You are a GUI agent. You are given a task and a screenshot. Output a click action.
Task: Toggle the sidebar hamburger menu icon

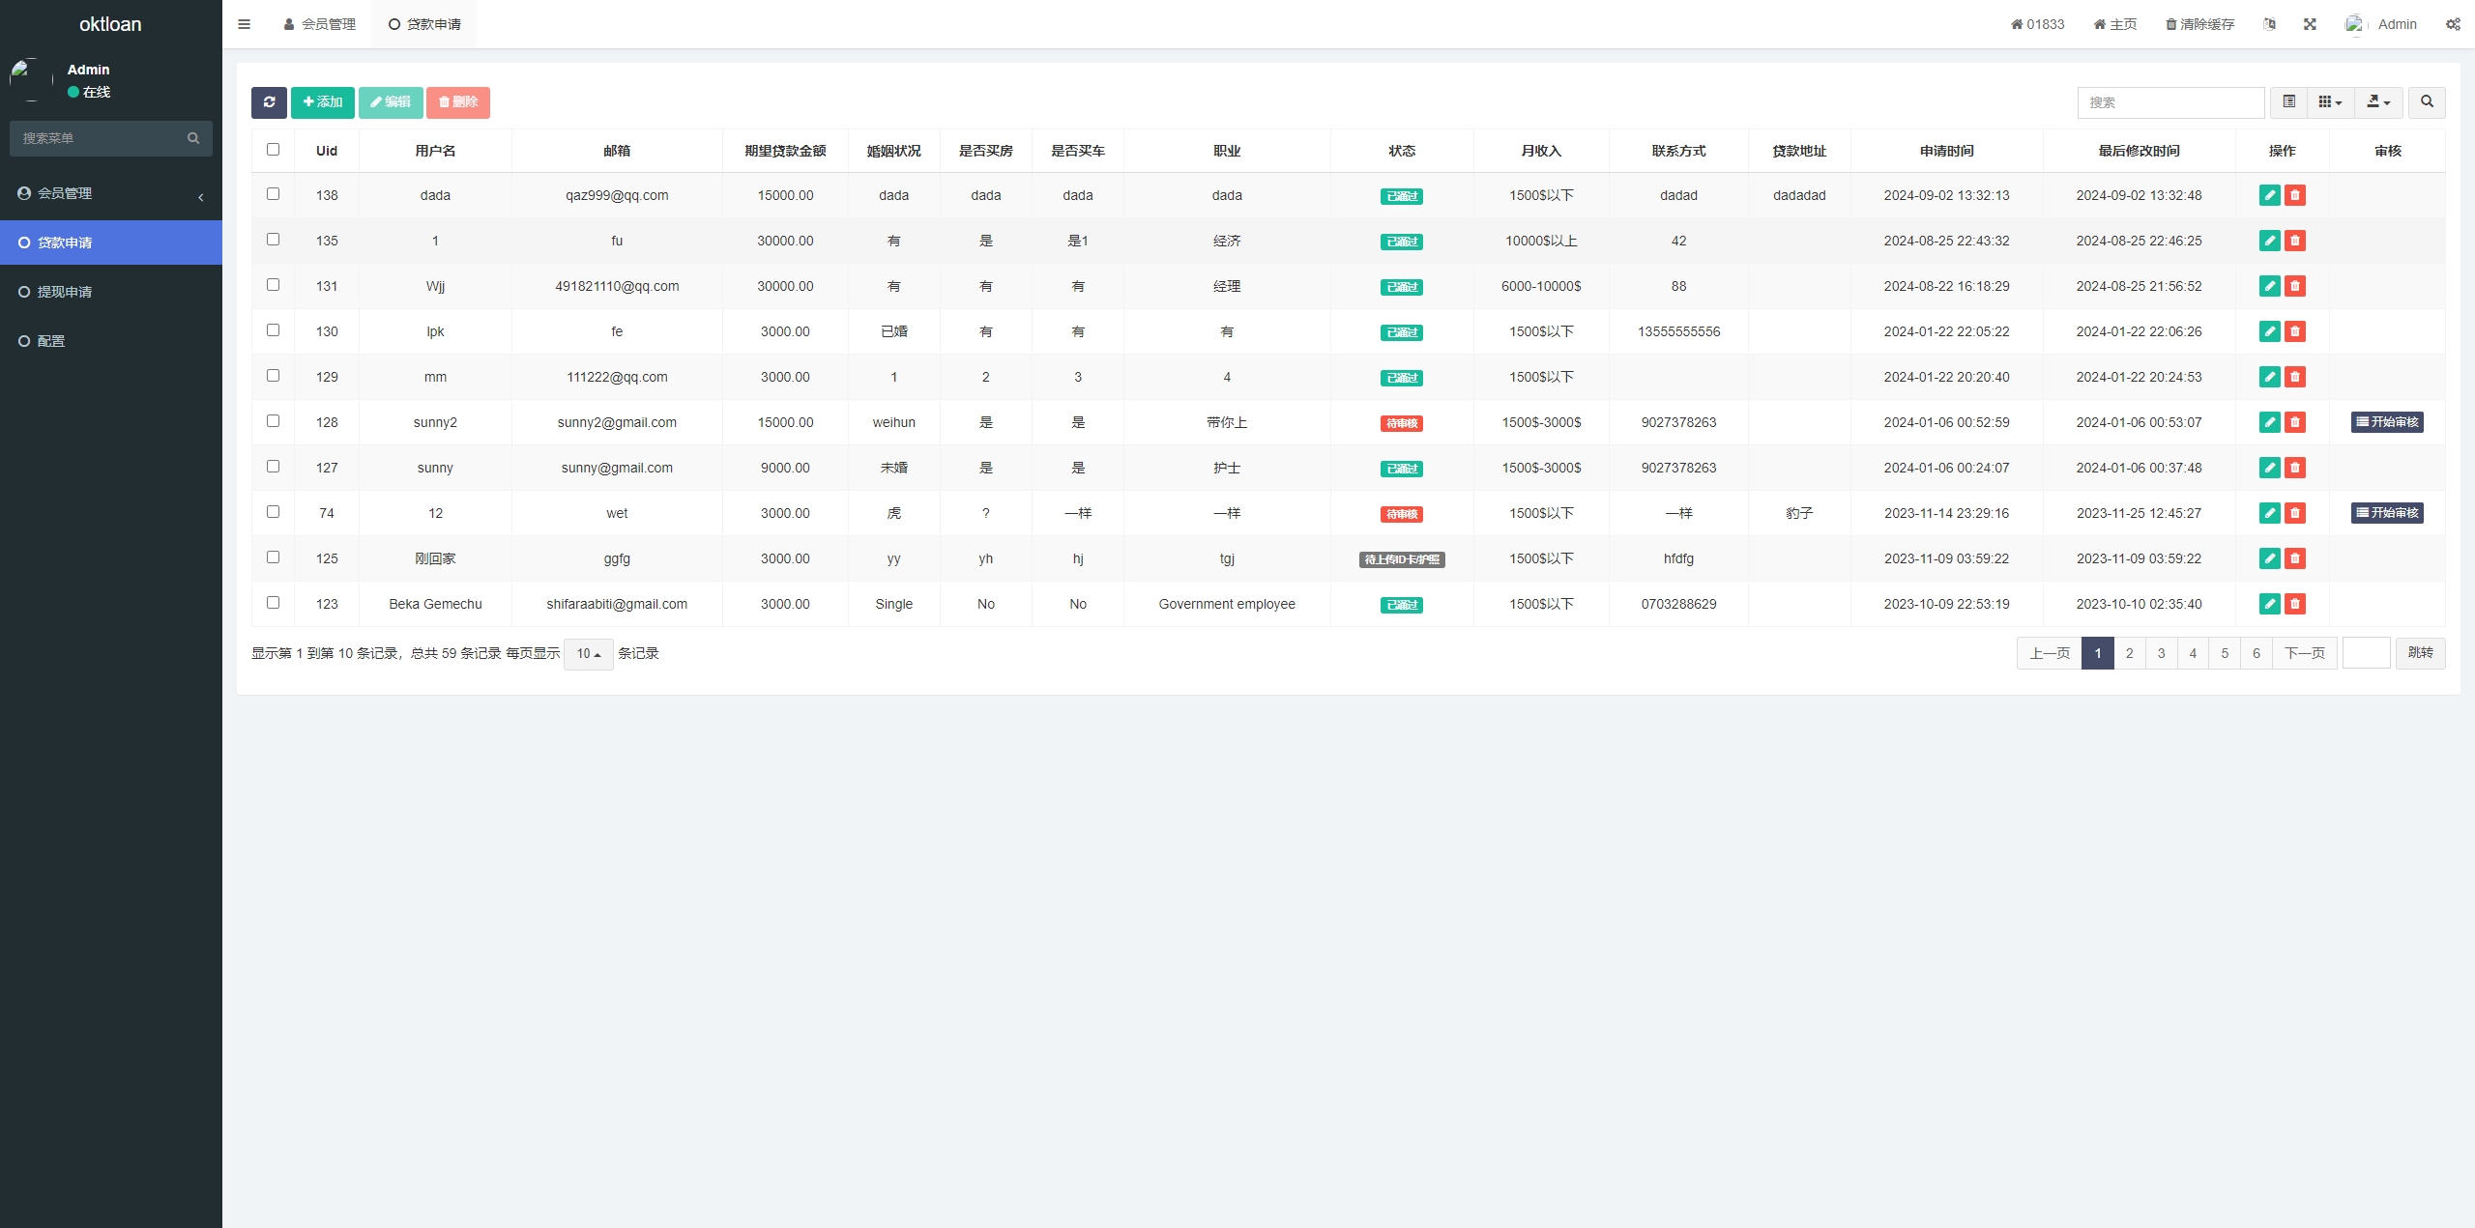pyautogui.click(x=245, y=24)
